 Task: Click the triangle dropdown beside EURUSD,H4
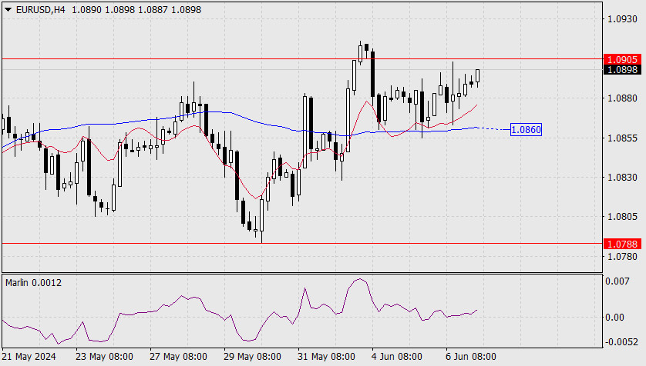pos(8,9)
